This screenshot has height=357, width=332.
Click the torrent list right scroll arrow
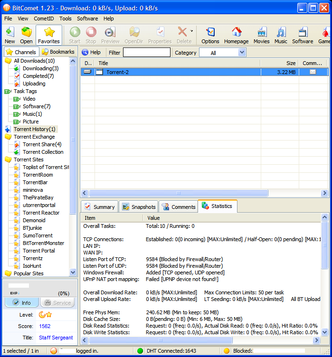point(324,193)
